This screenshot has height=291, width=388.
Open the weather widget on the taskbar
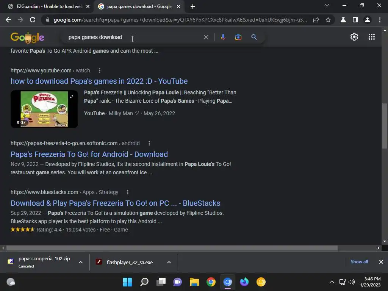[x=11, y=282]
